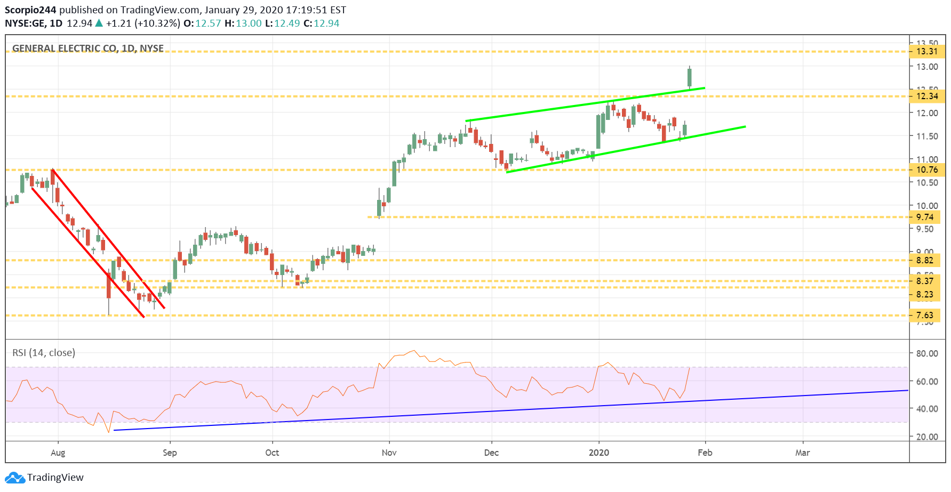Viewport: 951px width, 492px height.
Task: Select the 10.76 price level label
Action: pos(927,170)
